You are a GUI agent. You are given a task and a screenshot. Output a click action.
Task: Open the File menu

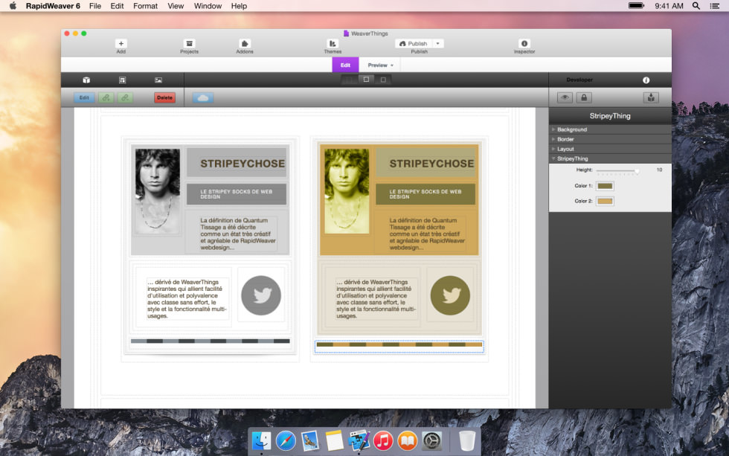click(95, 6)
